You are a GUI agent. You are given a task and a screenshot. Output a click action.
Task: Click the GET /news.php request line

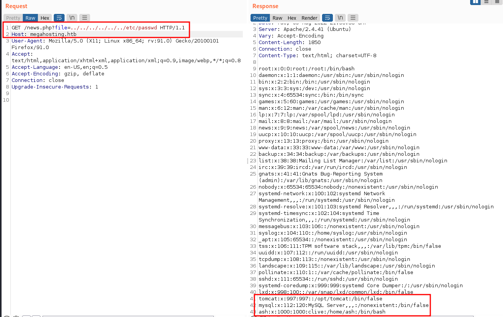click(x=98, y=28)
